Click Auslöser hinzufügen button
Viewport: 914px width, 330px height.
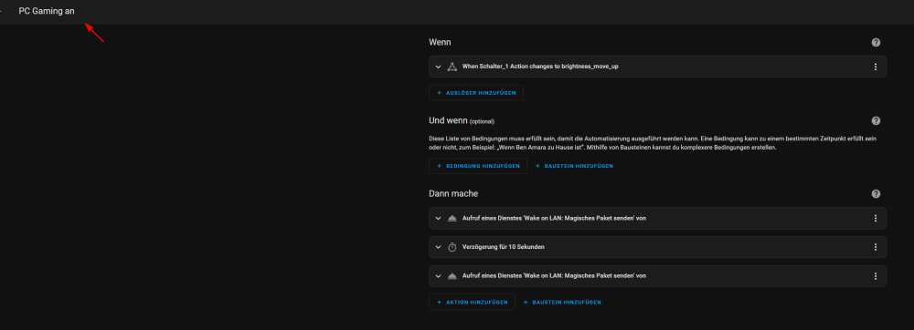pos(476,93)
